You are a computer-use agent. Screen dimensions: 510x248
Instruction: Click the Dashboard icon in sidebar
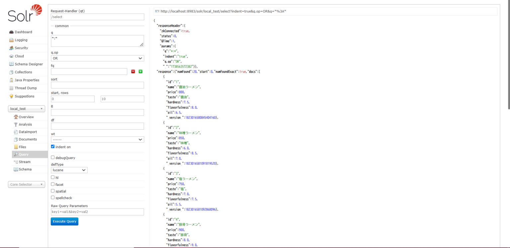pyautogui.click(x=11, y=32)
